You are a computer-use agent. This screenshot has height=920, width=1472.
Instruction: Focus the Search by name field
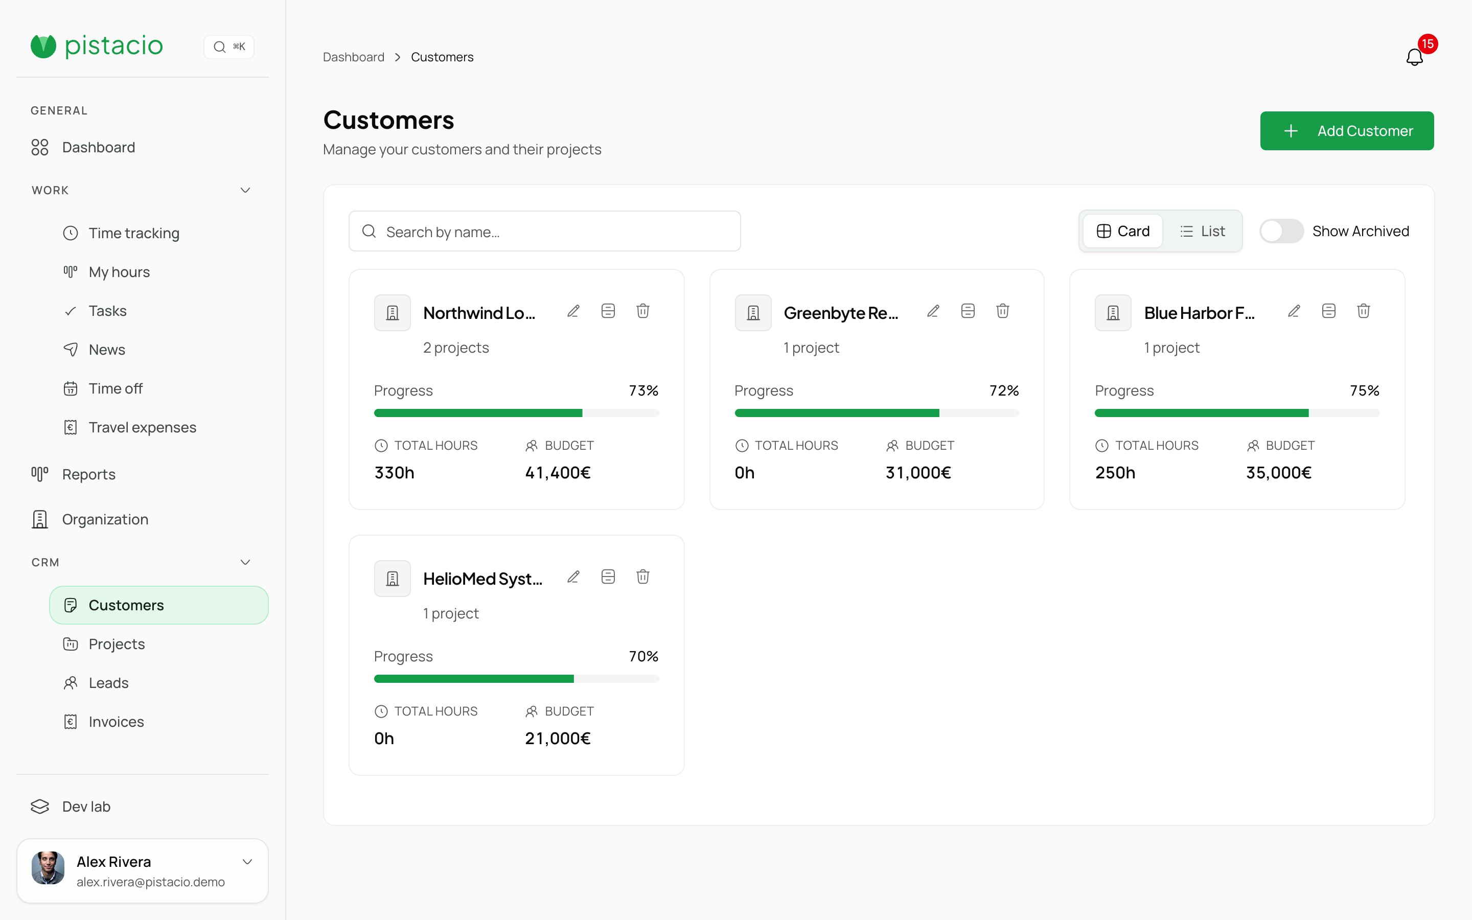(544, 231)
